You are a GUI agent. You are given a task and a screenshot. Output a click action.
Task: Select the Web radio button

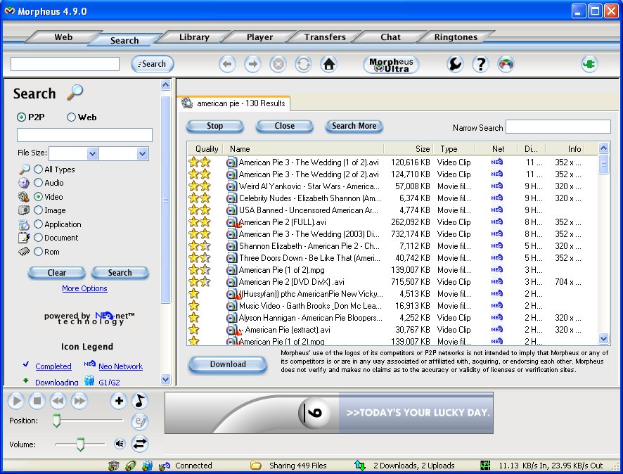pyautogui.click(x=71, y=117)
